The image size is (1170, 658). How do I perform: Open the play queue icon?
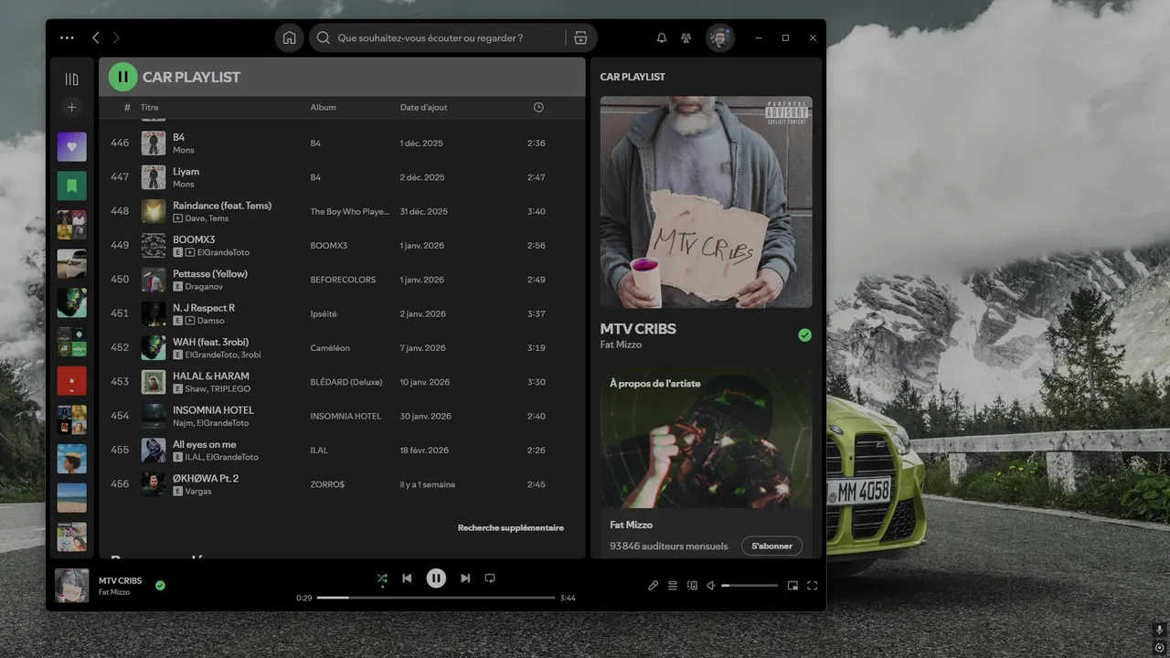coord(673,586)
